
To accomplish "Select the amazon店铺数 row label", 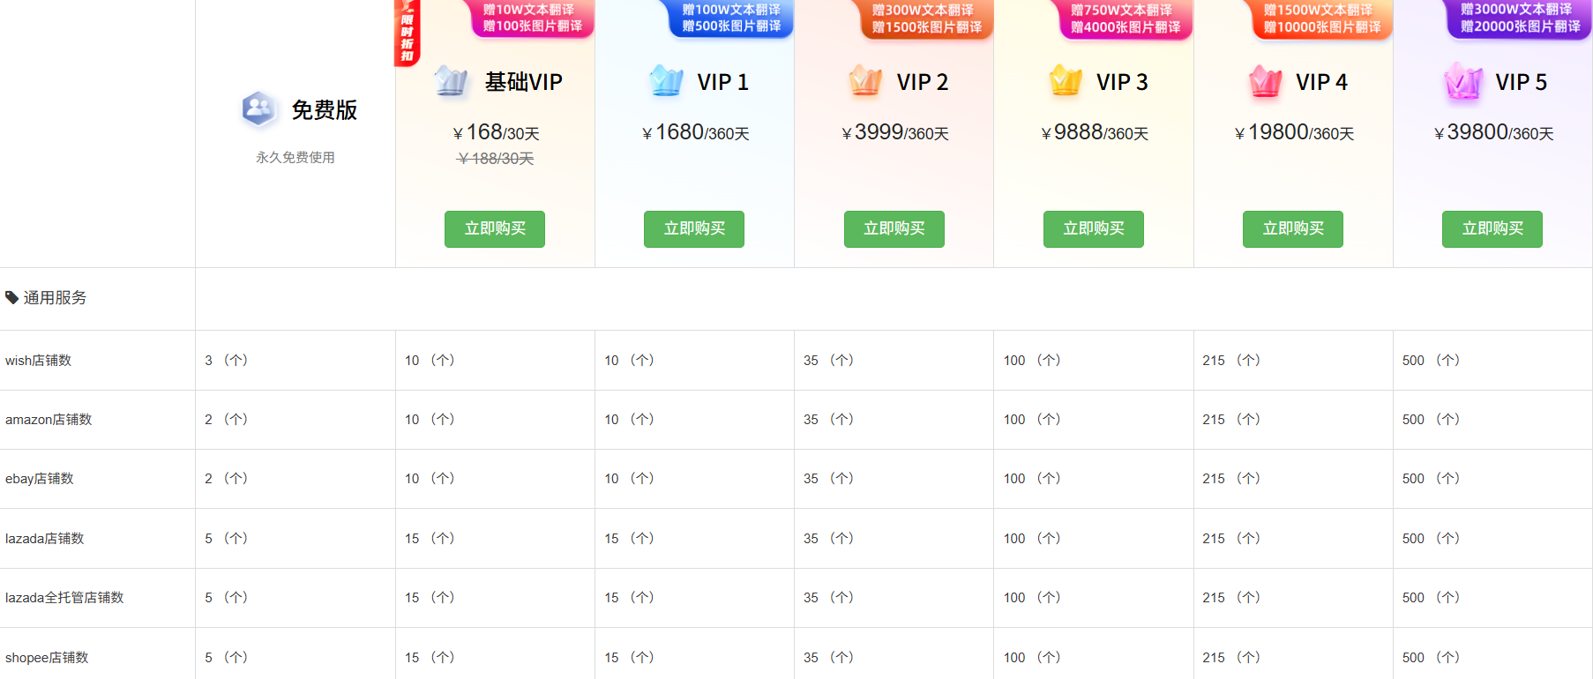I will coord(49,420).
